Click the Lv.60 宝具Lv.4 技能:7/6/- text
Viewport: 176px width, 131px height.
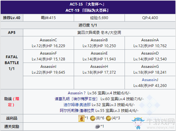point(122,99)
